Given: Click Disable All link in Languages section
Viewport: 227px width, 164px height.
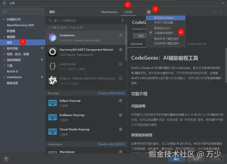Looking at the screenshot, I should [x=111, y=144].
